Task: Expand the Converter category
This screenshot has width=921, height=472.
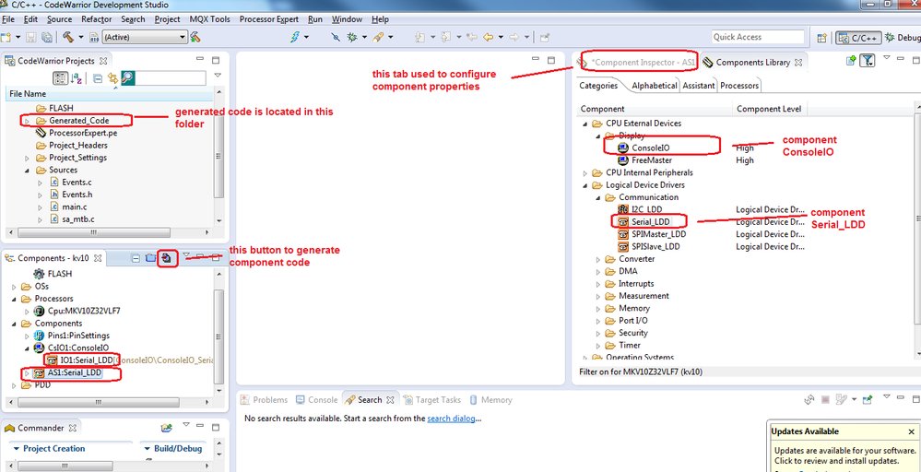Action: (x=597, y=259)
